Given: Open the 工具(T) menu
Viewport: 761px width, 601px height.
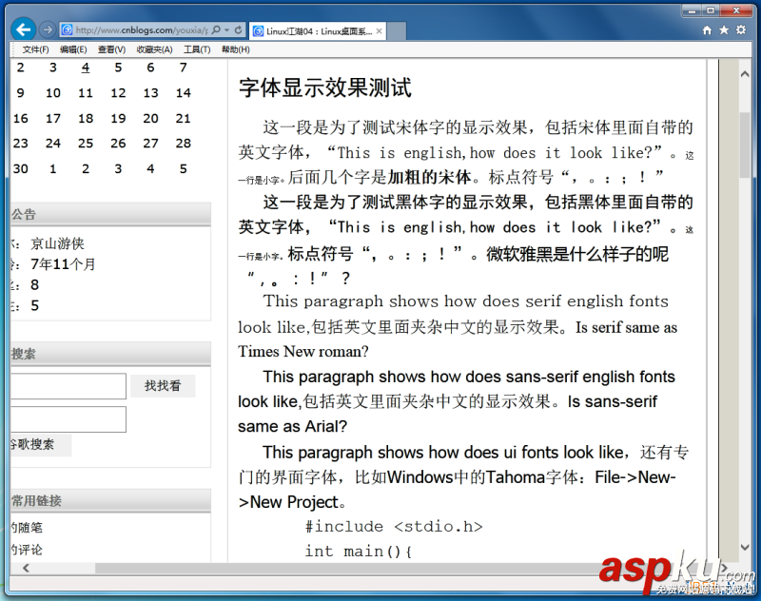Looking at the screenshot, I should (197, 49).
